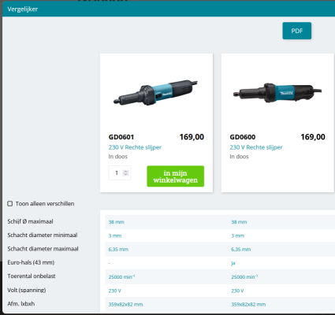Open the GD0600 product image
Screen dimensions: 335x315
point(277,92)
